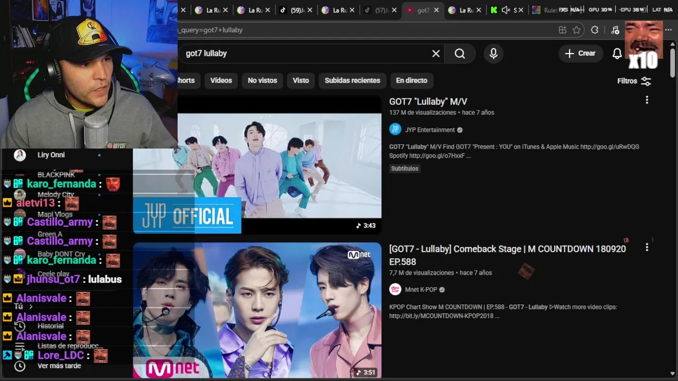Select the 'No vistos' filter chip
Image resolution: width=678 pixels, height=381 pixels.
(262, 80)
